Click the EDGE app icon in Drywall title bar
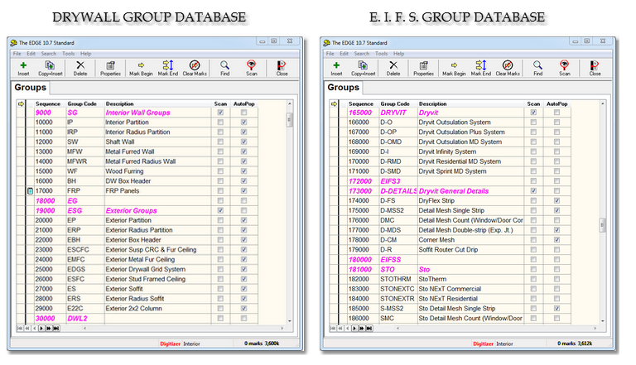 click(14, 42)
